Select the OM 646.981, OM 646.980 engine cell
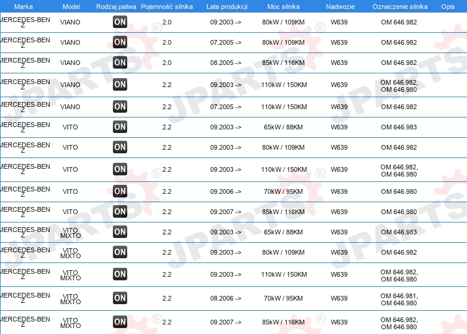Viewport: 467px width, 334px height. (399, 299)
